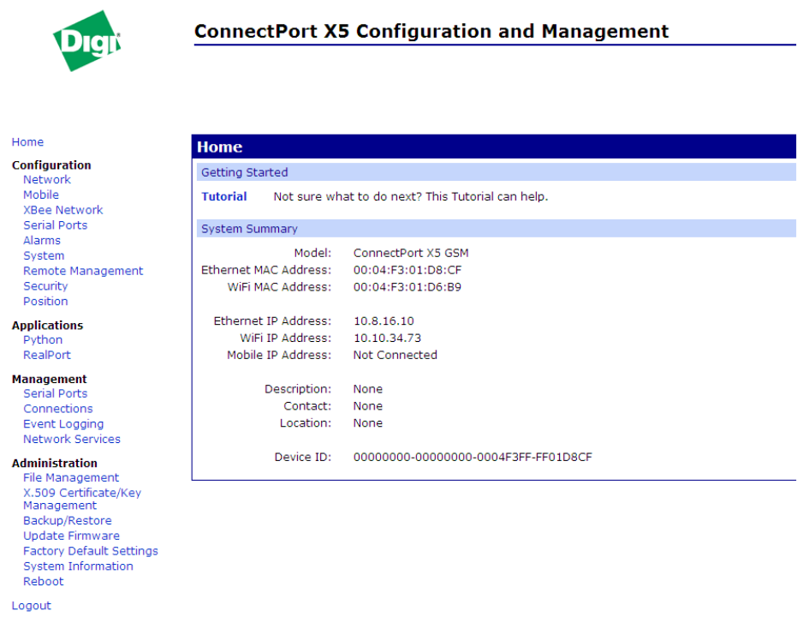Click the Contact value None

click(368, 407)
